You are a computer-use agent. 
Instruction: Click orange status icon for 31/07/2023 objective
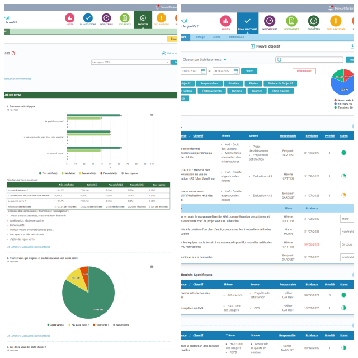point(343,195)
